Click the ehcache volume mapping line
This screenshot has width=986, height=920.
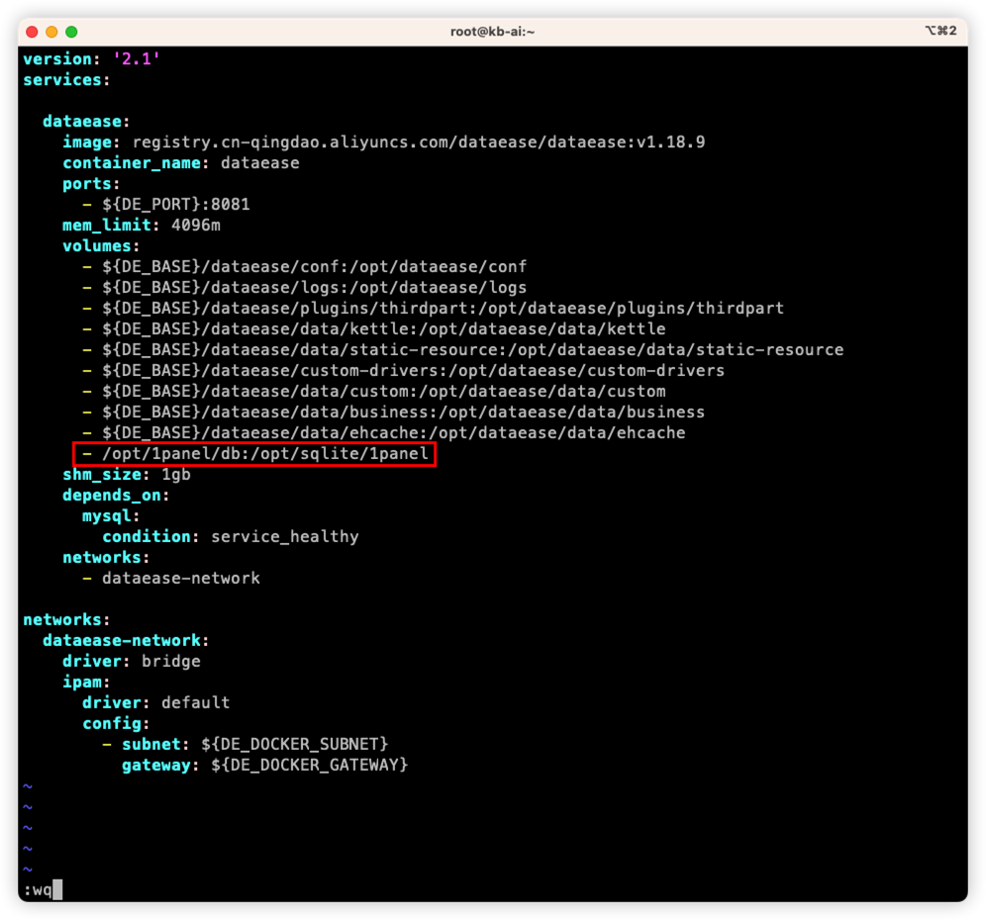point(393,433)
